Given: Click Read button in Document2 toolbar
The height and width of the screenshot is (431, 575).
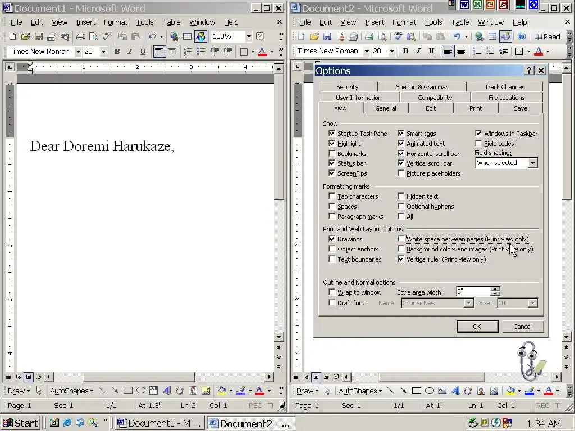Looking at the screenshot, I should pos(547,36).
